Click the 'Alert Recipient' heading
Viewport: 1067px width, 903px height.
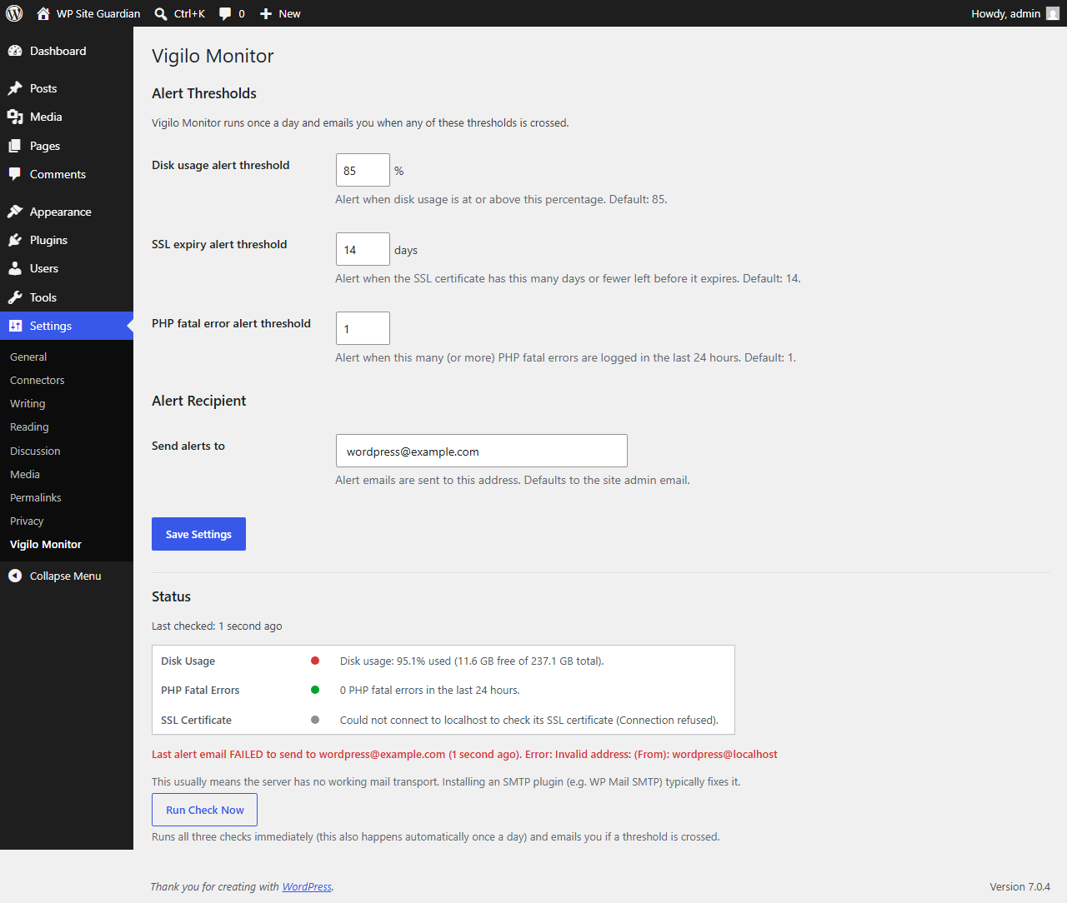[199, 401]
